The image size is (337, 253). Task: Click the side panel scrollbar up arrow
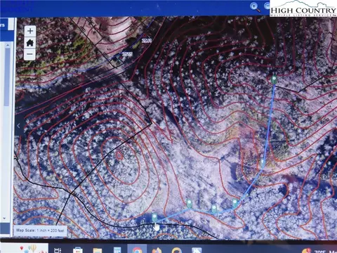coord(7,45)
